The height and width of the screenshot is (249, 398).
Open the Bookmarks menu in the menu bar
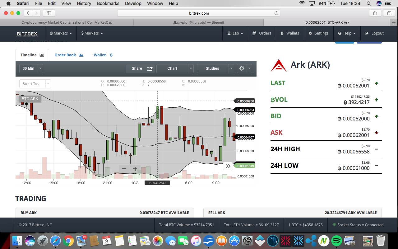pyautogui.click(x=108, y=3)
